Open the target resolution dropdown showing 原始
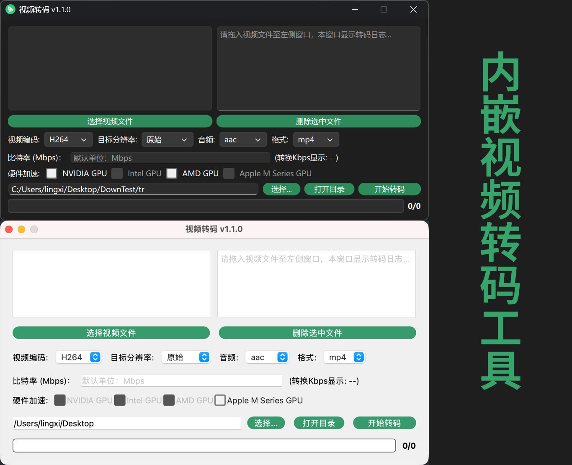 point(167,139)
